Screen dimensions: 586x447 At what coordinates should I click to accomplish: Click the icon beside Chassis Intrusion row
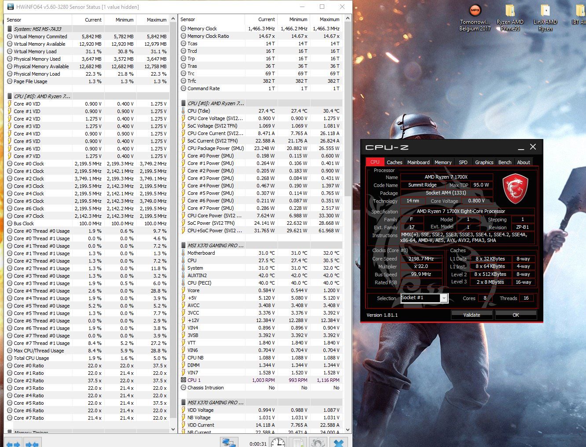click(183, 388)
